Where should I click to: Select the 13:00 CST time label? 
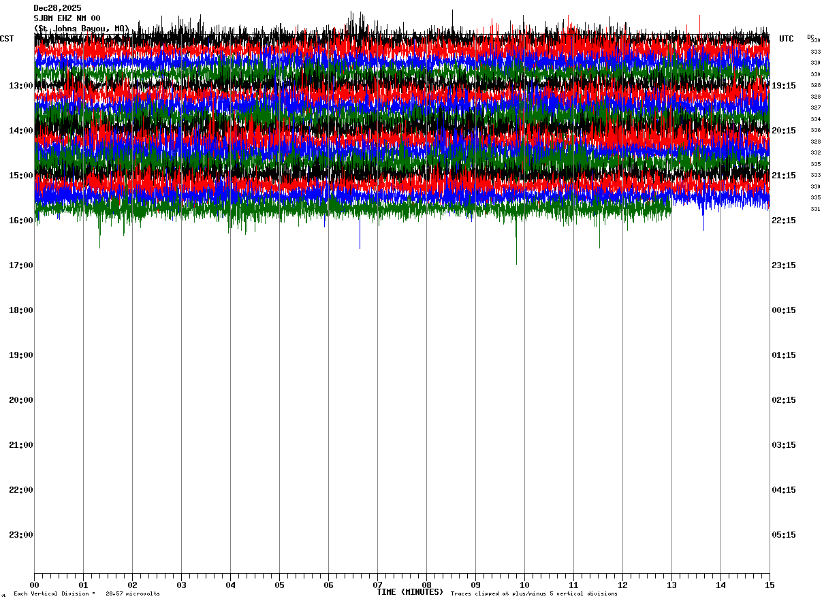21,86
